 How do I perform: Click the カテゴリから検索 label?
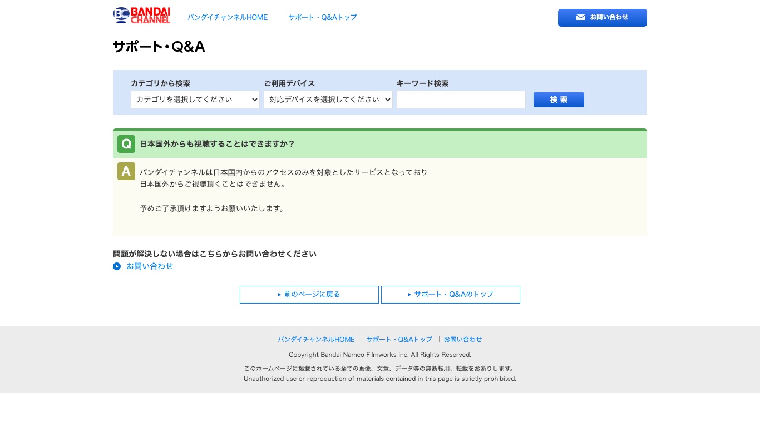160,83
